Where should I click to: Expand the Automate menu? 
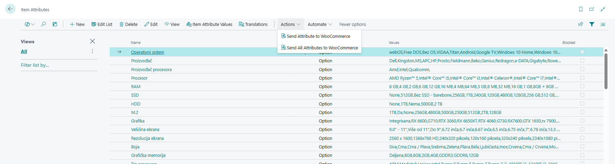(320, 24)
